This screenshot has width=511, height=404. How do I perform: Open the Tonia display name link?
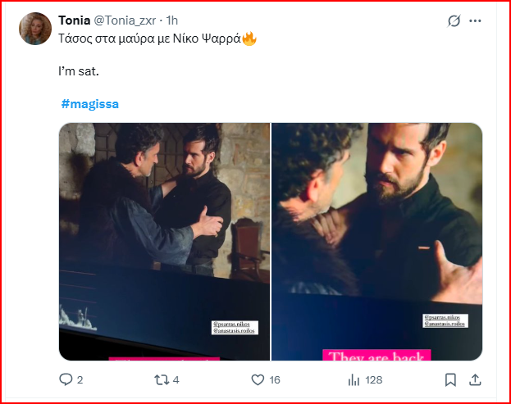pyautogui.click(x=75, y=20)
